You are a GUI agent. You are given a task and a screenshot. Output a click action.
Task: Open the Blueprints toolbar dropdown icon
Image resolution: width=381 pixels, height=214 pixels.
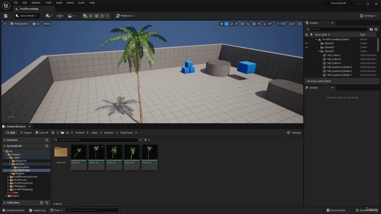pos(60,16)
